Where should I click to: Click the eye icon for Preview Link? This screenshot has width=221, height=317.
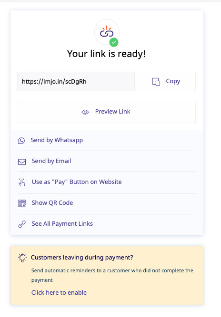(x=85, y=112)
